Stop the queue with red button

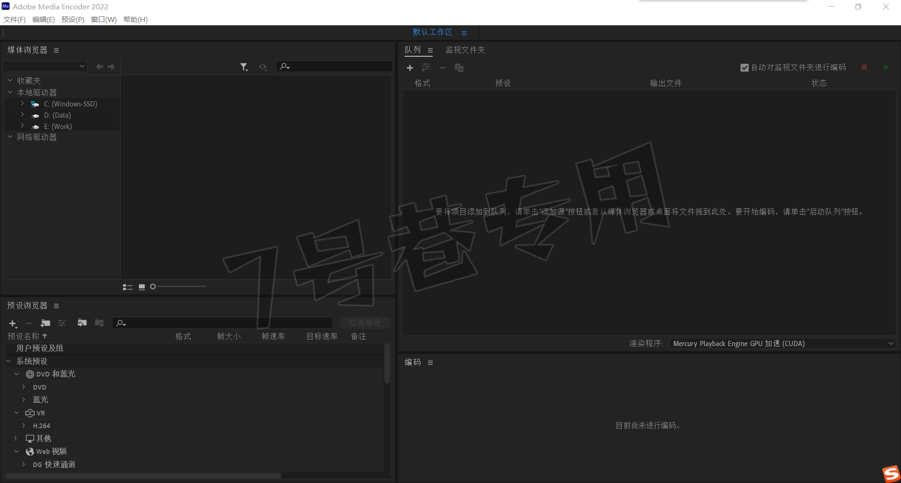tap(864, 67)
